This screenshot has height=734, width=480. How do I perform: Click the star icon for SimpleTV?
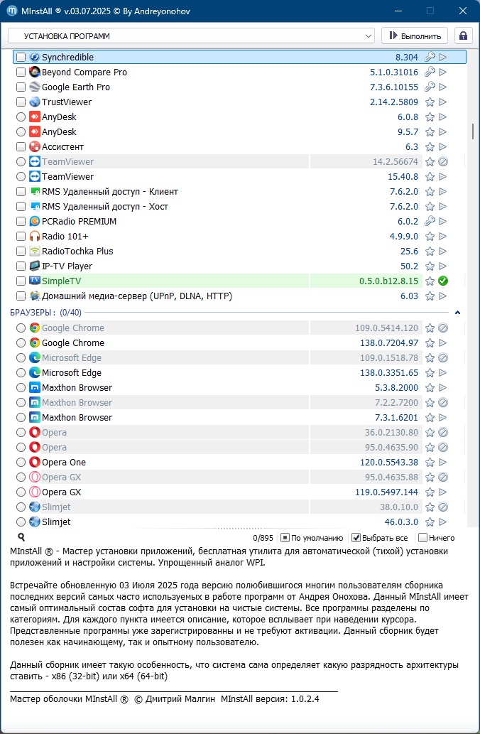point(430,281)
